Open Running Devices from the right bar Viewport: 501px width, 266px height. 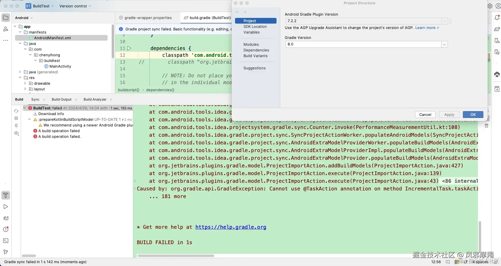497,52
